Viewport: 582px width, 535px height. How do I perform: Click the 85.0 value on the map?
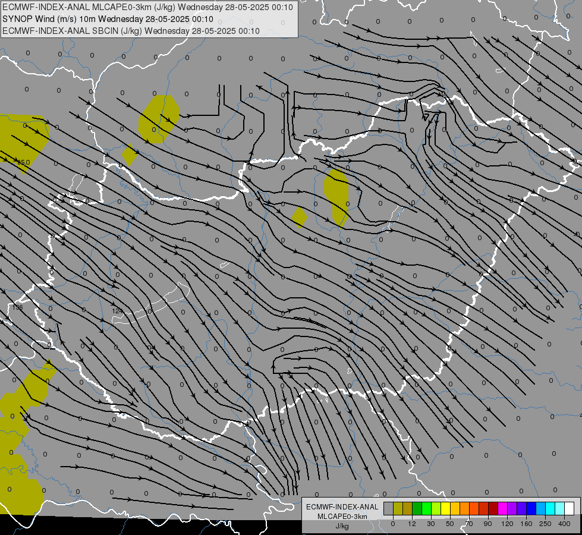click(x=23, y=162)
